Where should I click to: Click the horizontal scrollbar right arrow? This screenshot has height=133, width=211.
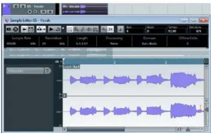pyautogui.click(x=178, y=129)
